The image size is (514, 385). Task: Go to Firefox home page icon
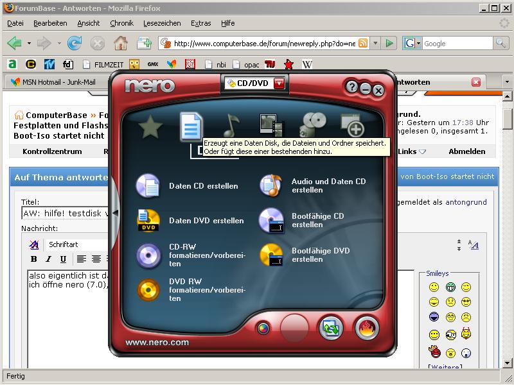pos(121,43)
